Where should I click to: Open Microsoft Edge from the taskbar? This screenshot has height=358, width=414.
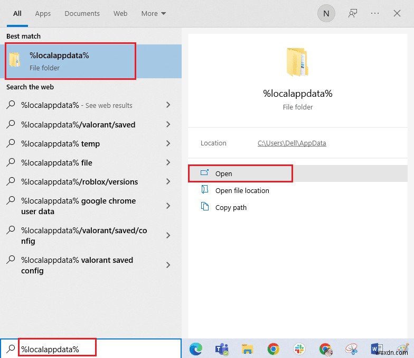[195, 348]
